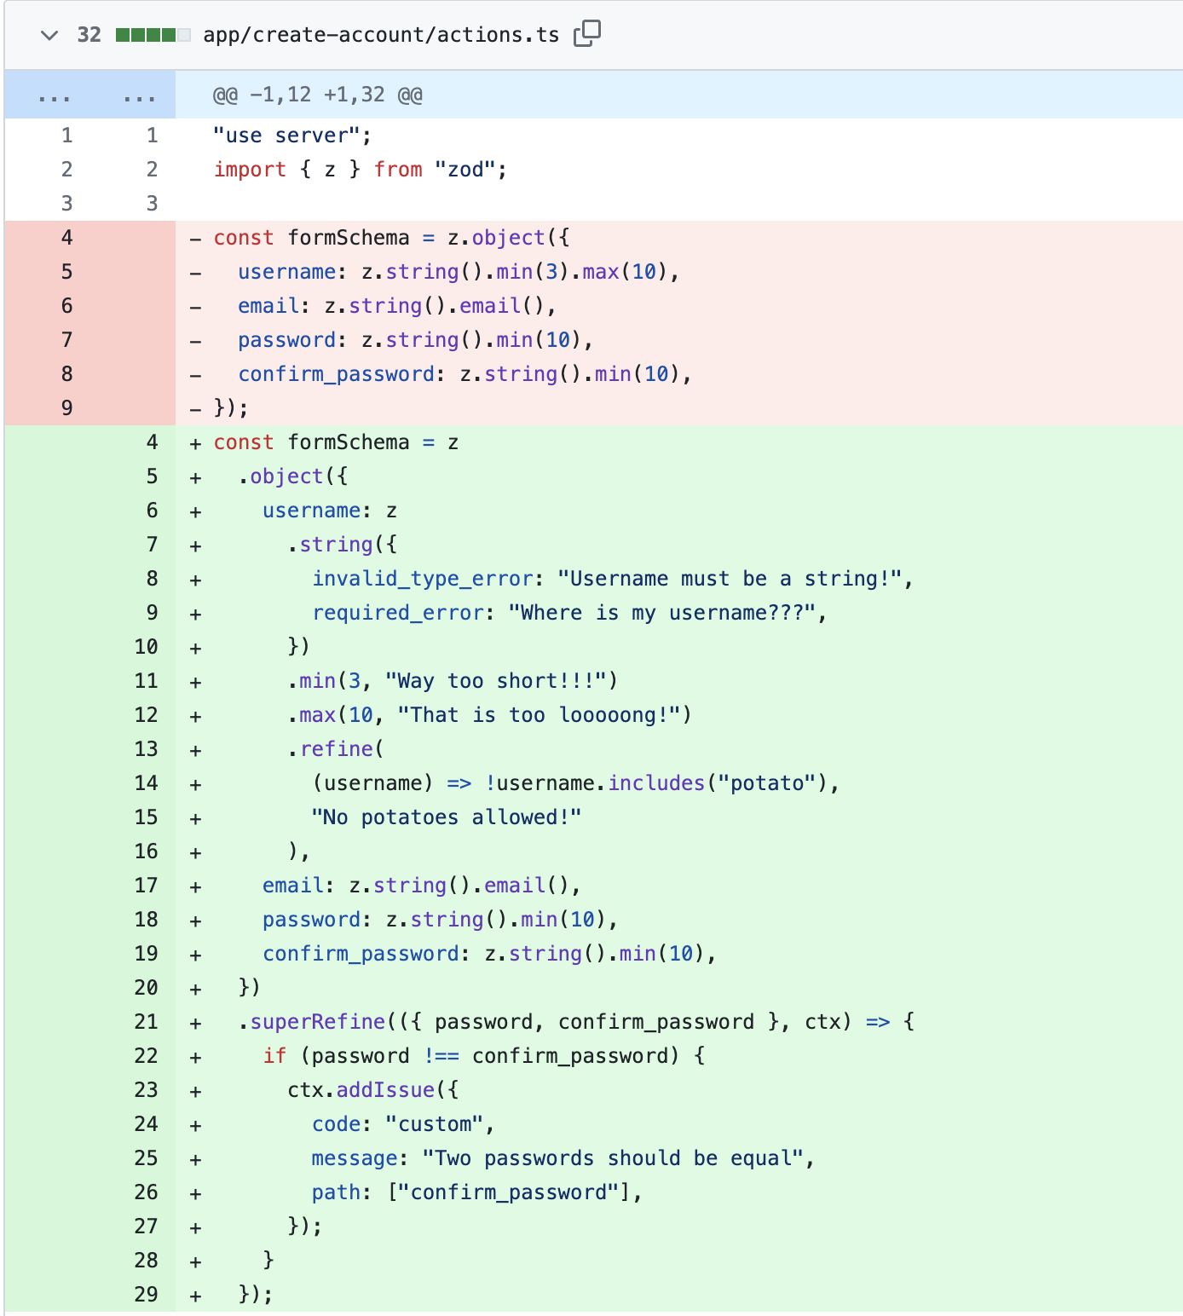
Task: Click added confirm_password line 19
Action: click(489, 954)
